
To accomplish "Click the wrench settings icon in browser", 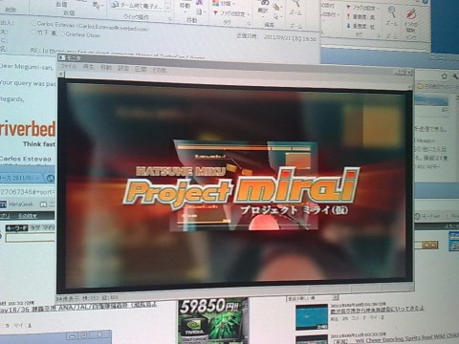I will click(x=455, y=76).
